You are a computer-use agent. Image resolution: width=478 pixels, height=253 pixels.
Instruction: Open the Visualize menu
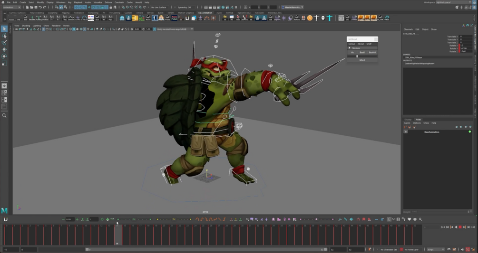click(x=98, y=2)
